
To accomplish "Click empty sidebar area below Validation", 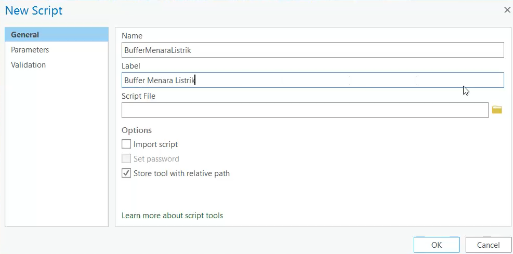I will (56, 151).
